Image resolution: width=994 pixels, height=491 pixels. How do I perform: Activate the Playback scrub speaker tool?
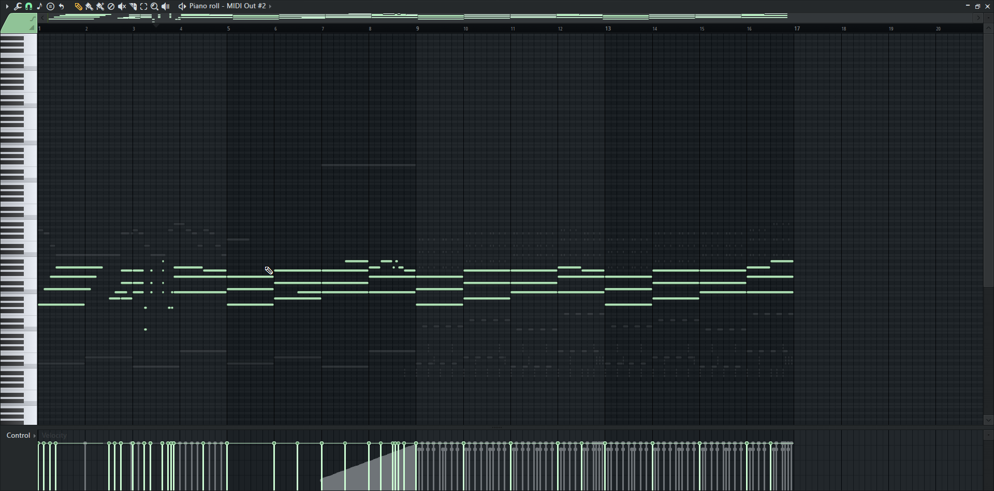point(166,6)
